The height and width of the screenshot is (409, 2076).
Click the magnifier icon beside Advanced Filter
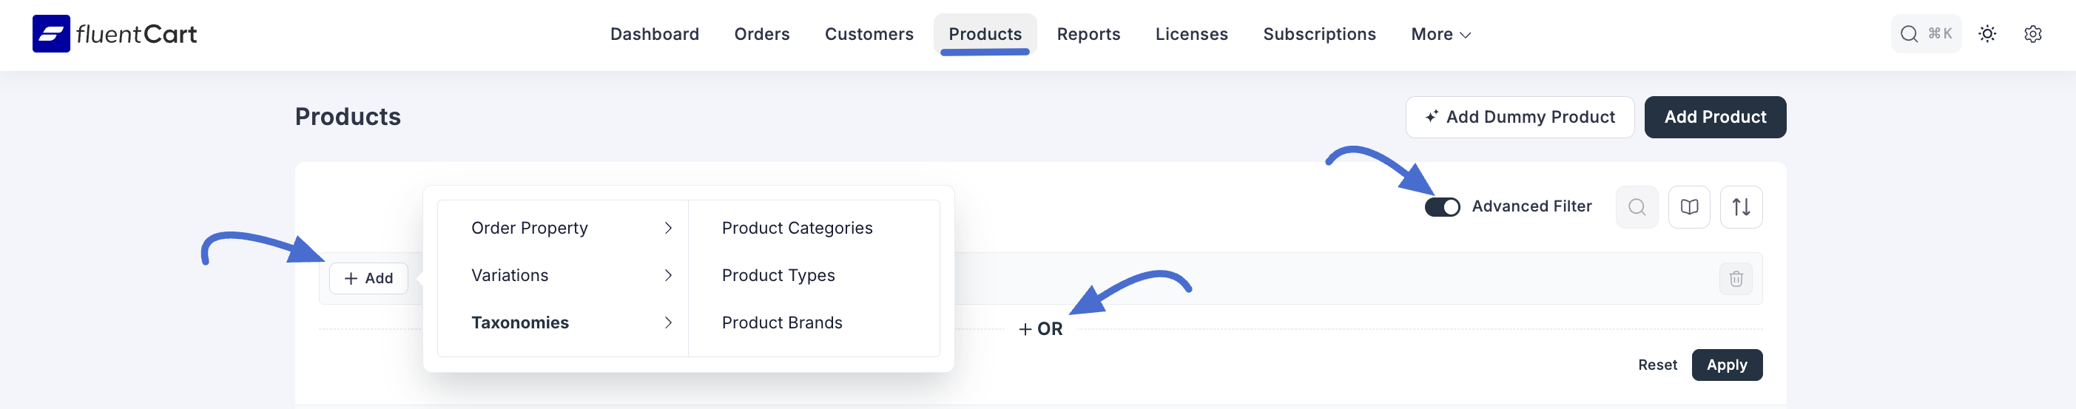pos(1636,207)
